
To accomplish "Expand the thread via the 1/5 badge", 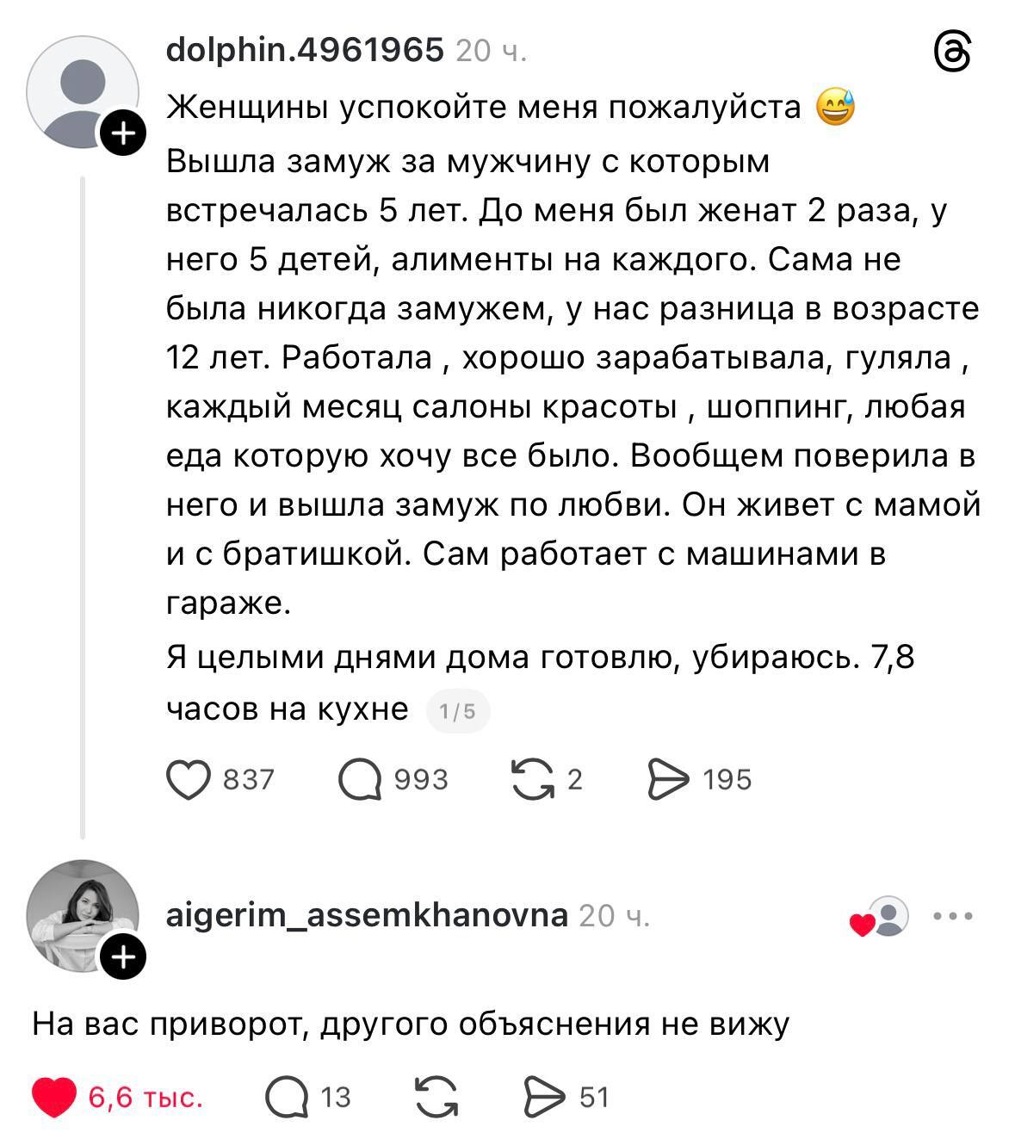I will pos(457,711).
